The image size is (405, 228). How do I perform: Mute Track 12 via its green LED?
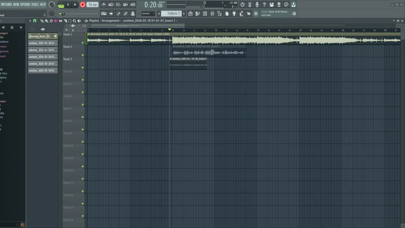(83, 179)
